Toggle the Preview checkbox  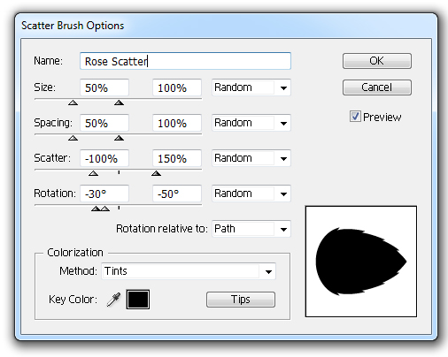click(x=355, y=117)
